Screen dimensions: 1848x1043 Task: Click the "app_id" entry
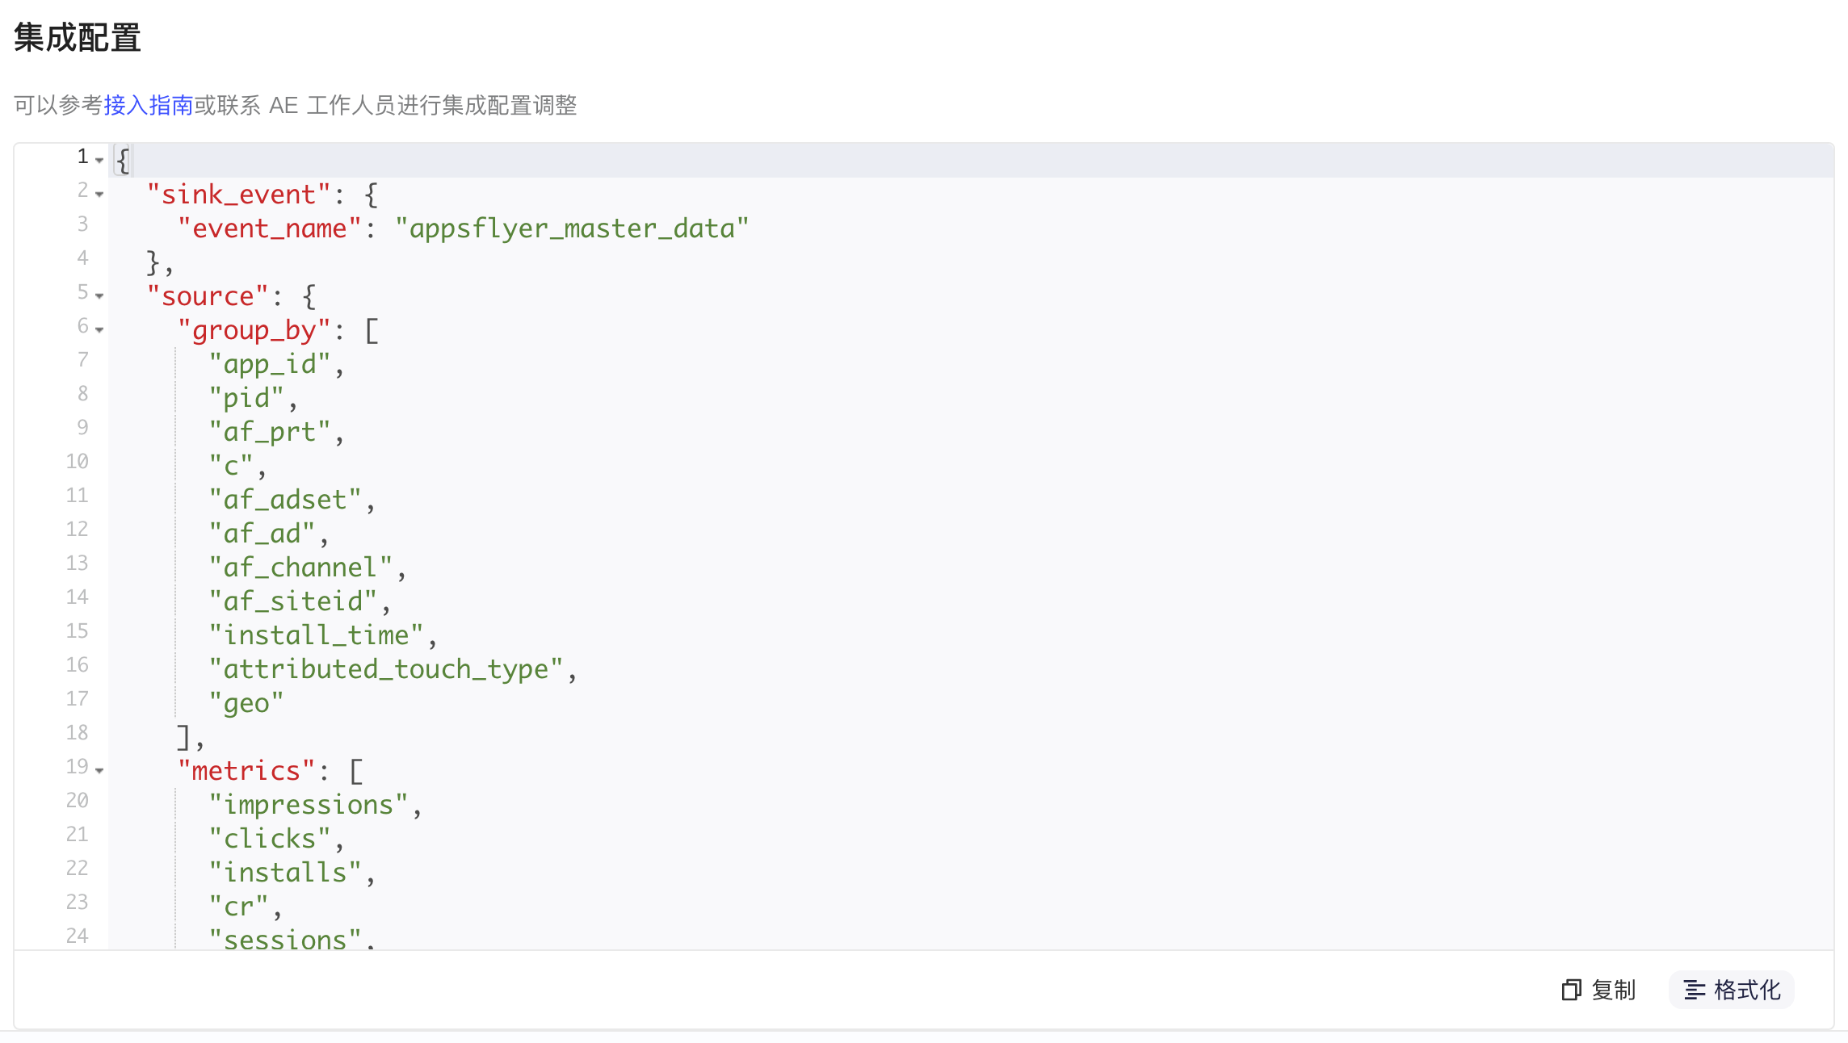tap(270, 364)
